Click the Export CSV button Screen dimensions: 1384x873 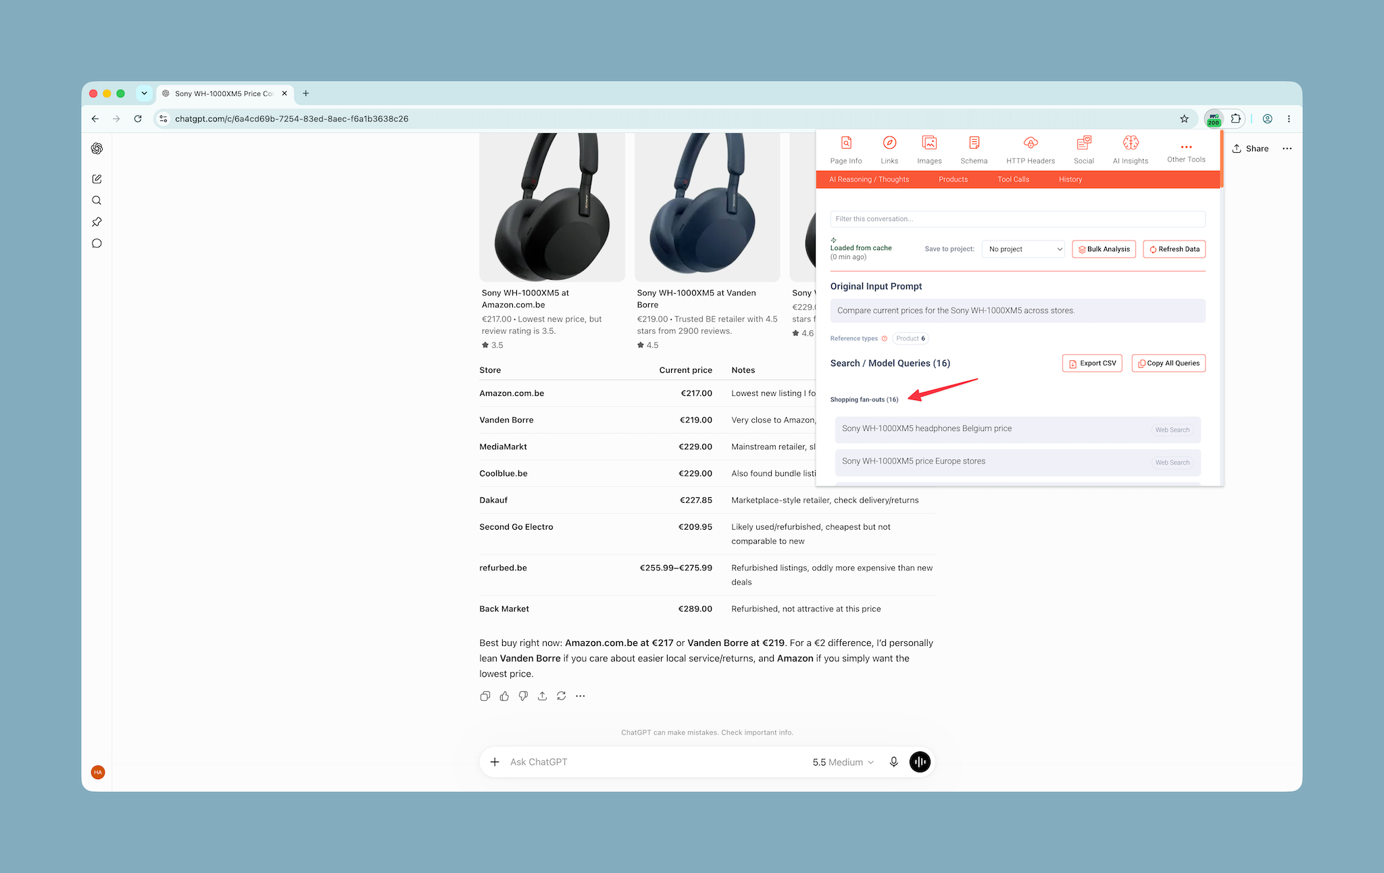1092,364
